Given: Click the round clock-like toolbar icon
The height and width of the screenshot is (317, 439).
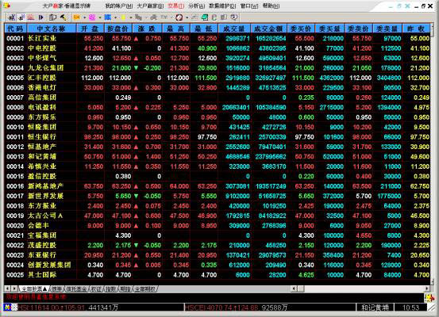Looking at the screenshot, I should [179, 17].
